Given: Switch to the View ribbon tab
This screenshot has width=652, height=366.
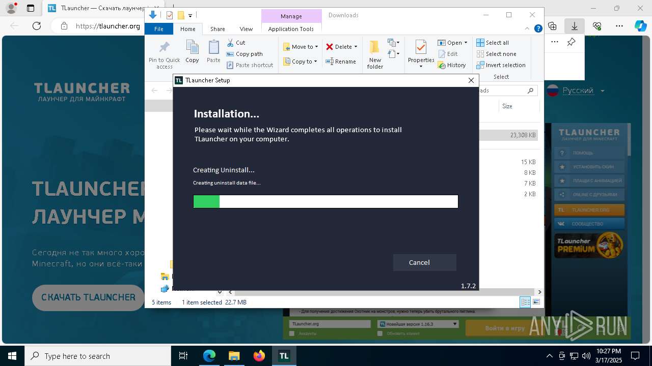Looking at the screenshot, I should click(246, 29).
